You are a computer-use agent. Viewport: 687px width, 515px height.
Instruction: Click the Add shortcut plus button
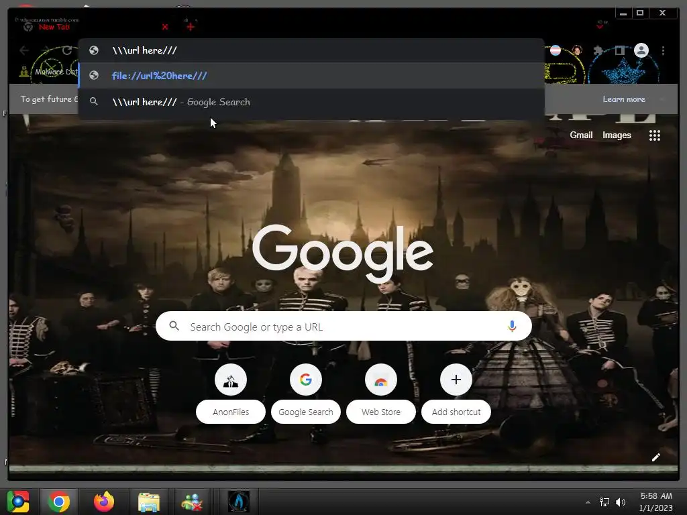[456, 380]
